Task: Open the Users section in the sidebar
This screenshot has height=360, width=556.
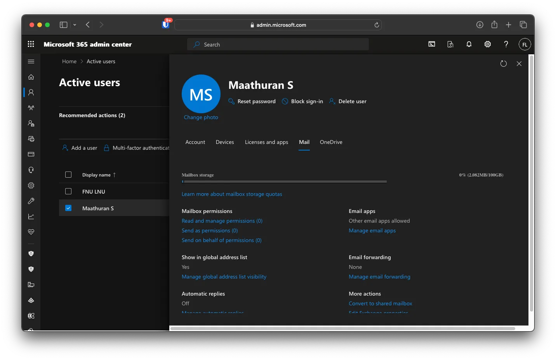Action: pos(31,92)
